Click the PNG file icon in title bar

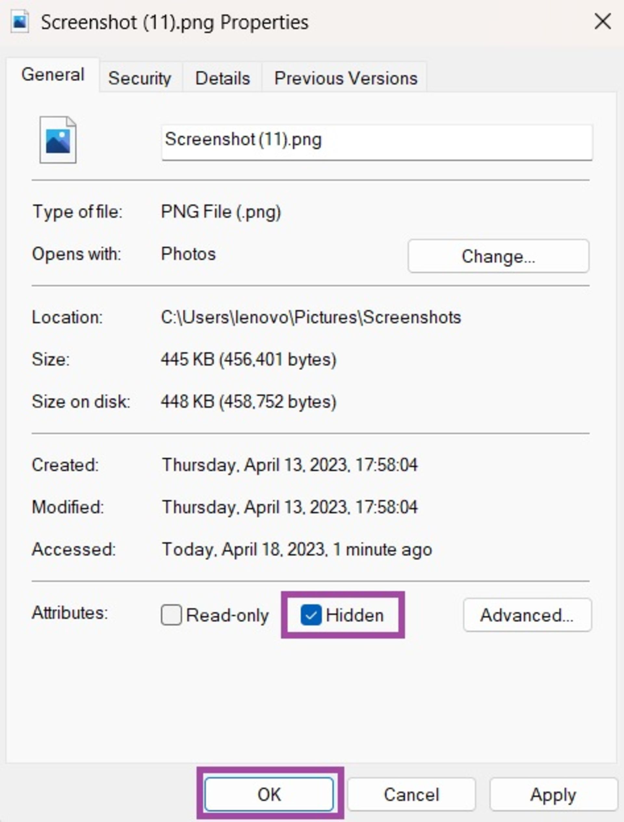point(20,22)
